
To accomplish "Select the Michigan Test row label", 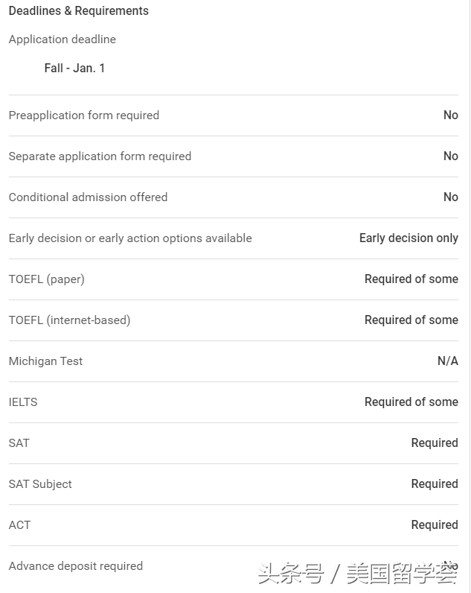I will (45, 361).
